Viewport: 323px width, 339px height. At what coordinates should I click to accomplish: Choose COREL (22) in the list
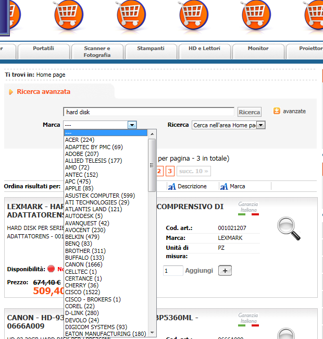(106, 306)
